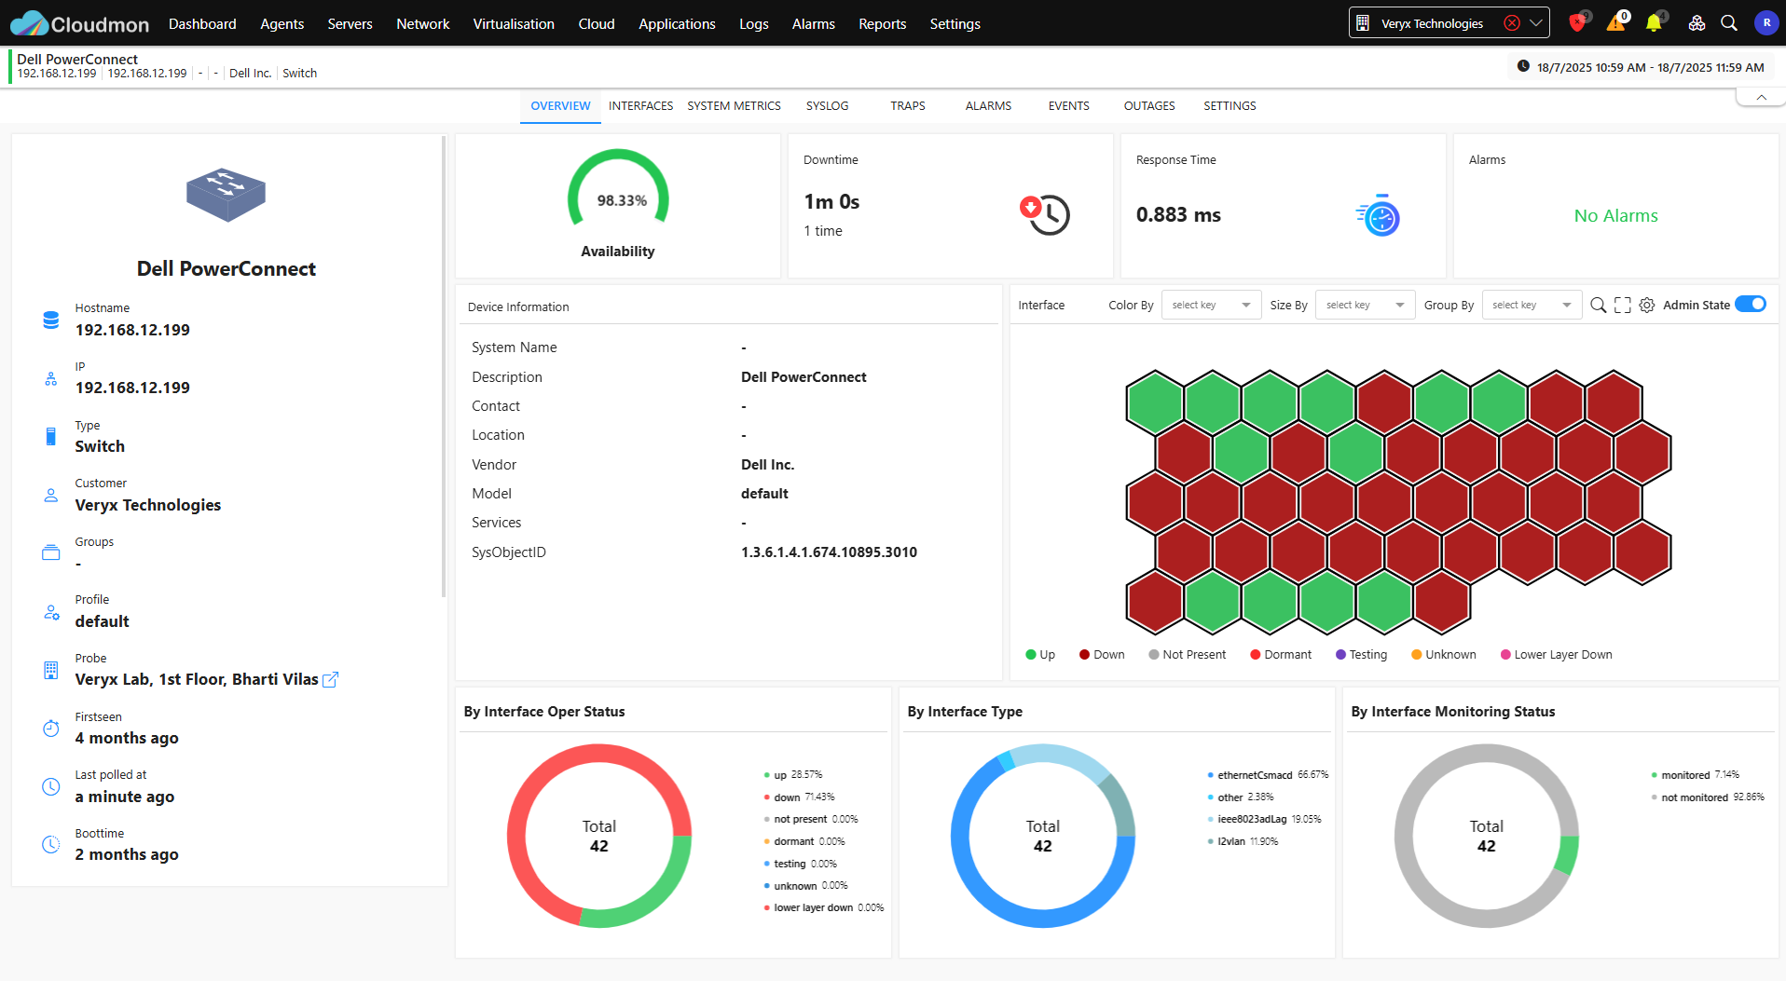Click the 'ethernetCsmacd' legend entry
The height and width of the screenshot is (981, 1786).
pyautogui.click(x=1267, y=775)
